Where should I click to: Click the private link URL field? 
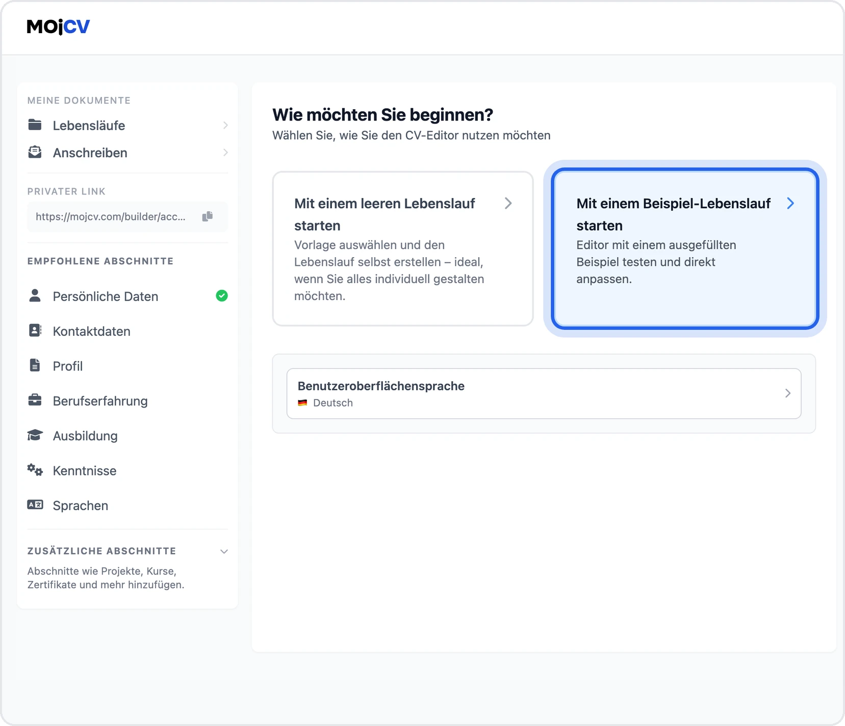[127, 216]
